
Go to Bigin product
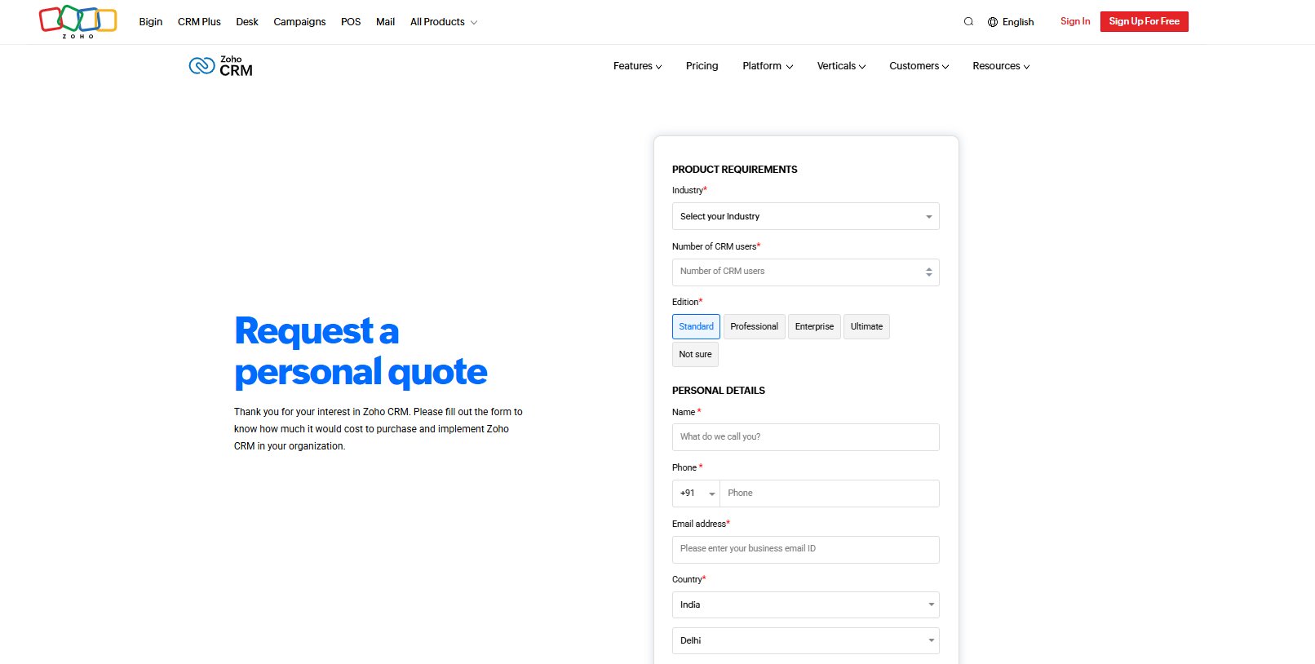151,22
